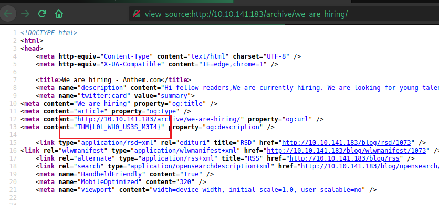Select the "RSS" title value
This screenshot has width=439, height=205.
pos(254,158)
